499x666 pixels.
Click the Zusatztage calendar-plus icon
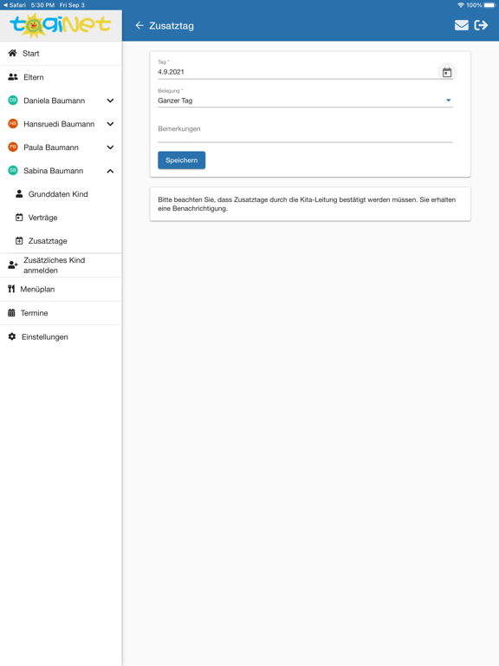click(19, 241)
